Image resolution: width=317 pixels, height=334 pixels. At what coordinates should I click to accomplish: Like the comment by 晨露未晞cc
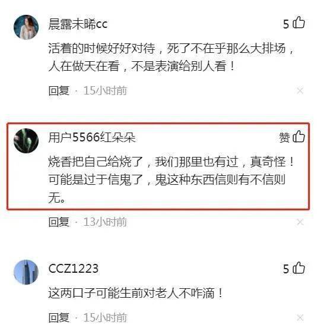point(299,23)
